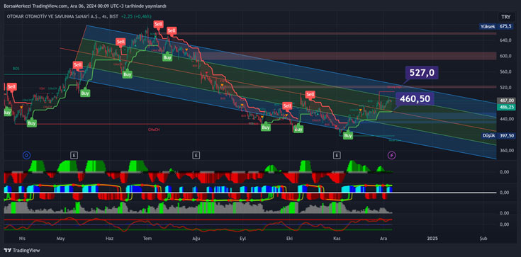This screenshot has height=257, width=521.
Task: Click the earnings 'E' marker near May
Action: [x=74, y=155]
